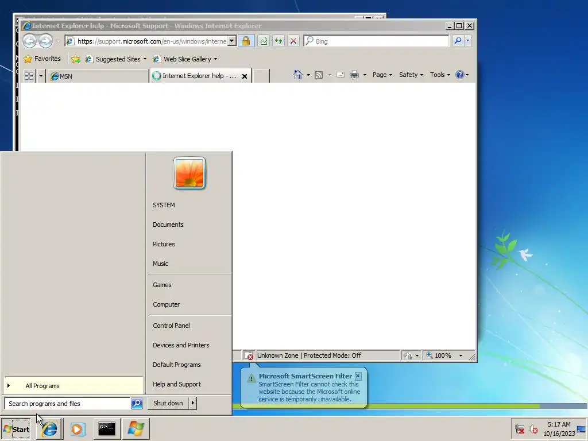588x441 pixels.
Task: Open Computer from the Start menu
Action: click(x=189, y=304)
